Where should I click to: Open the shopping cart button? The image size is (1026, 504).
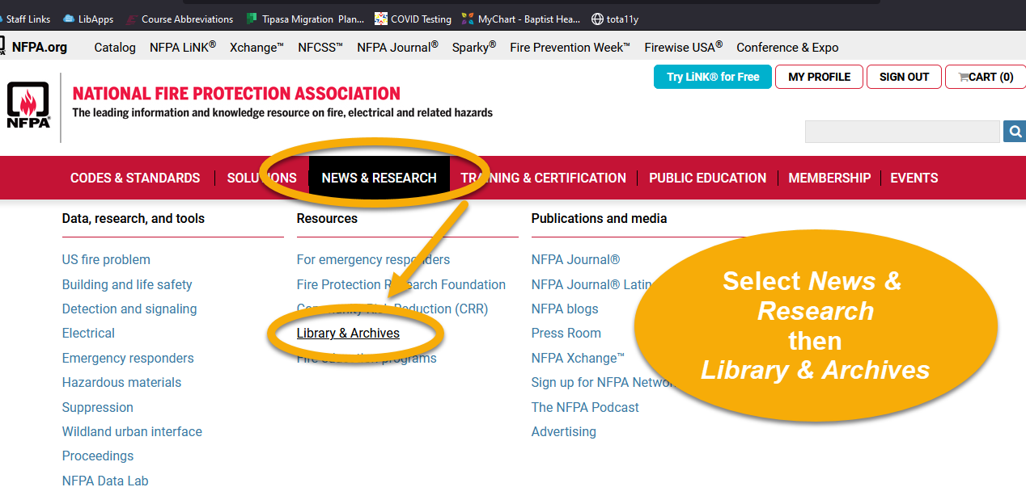[x=986, y=77]
